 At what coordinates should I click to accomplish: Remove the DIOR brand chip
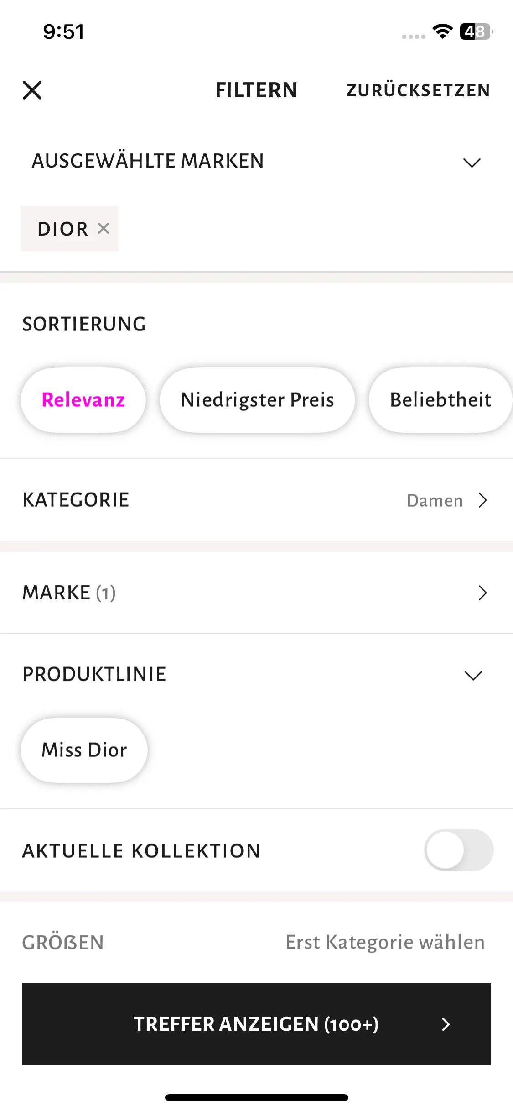coord(104,228)
